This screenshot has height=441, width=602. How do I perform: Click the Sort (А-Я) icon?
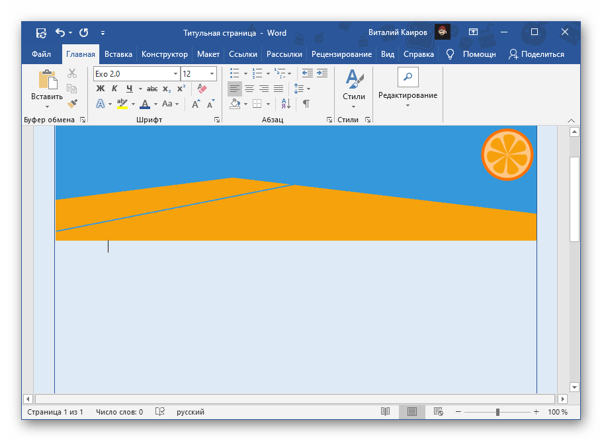click(x=286, y=104)
